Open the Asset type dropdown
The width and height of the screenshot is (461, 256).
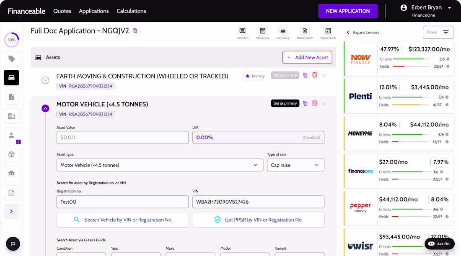coord(160,165)
